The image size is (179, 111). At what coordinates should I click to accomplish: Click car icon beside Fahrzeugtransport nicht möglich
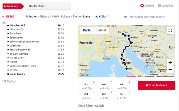pyautogui.click(x=126, y=17)
